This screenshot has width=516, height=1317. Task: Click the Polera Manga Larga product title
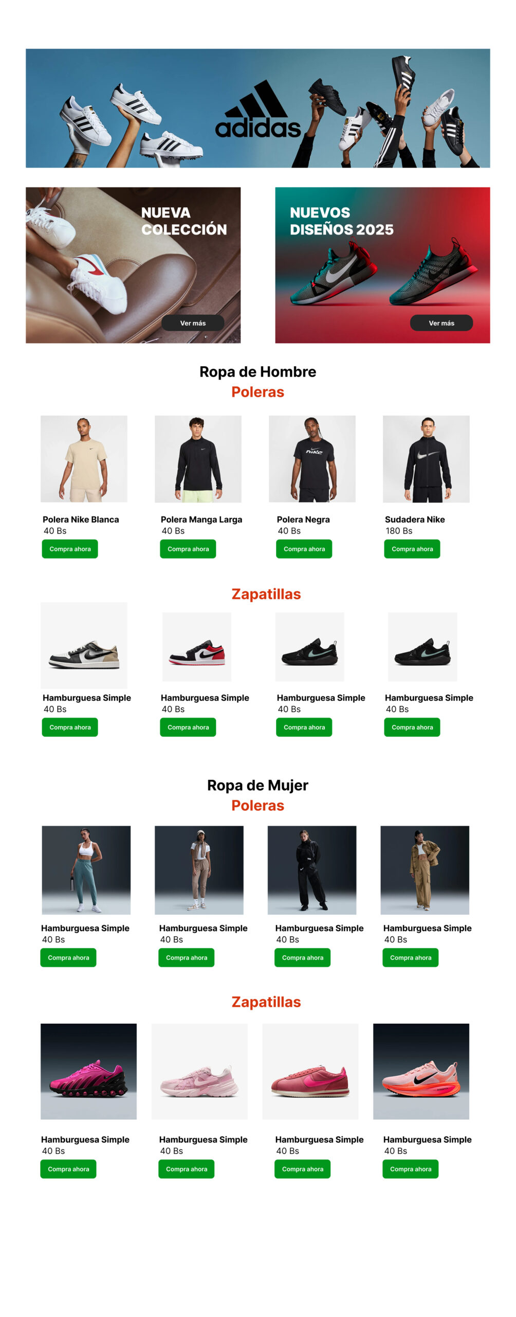pyautogui.click(x=201, y=519)
